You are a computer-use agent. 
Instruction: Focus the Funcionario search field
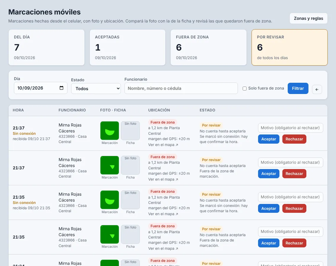point(181,88)
